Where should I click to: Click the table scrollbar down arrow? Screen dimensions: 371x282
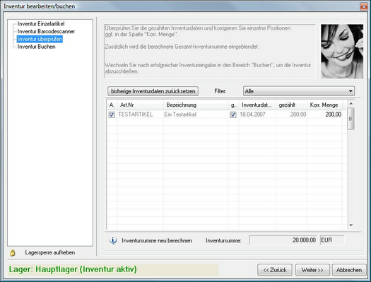[x=351, y=225]
